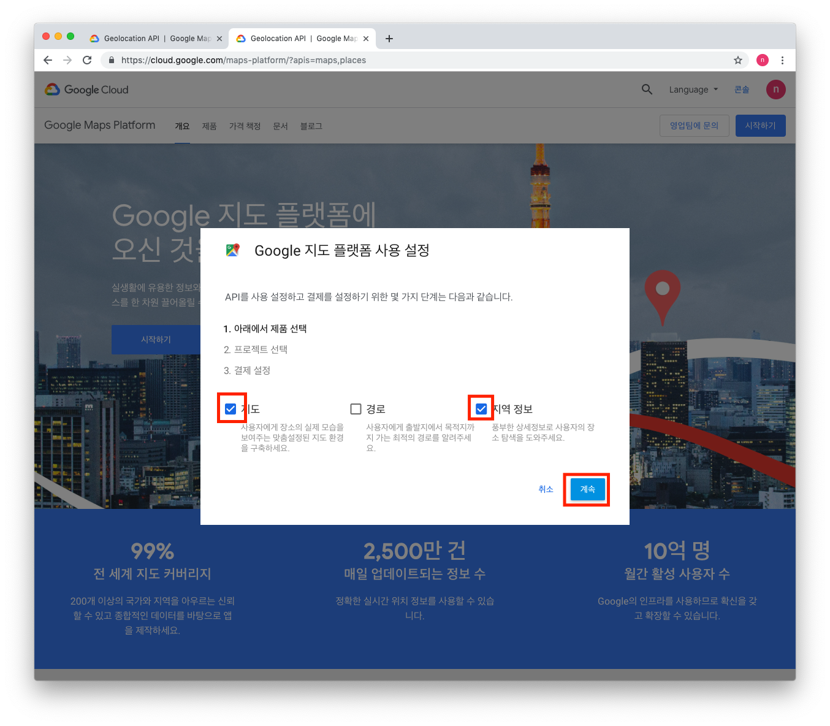Click the 계속 (Continue) button
830x726 pixels.
pos(587,489)
